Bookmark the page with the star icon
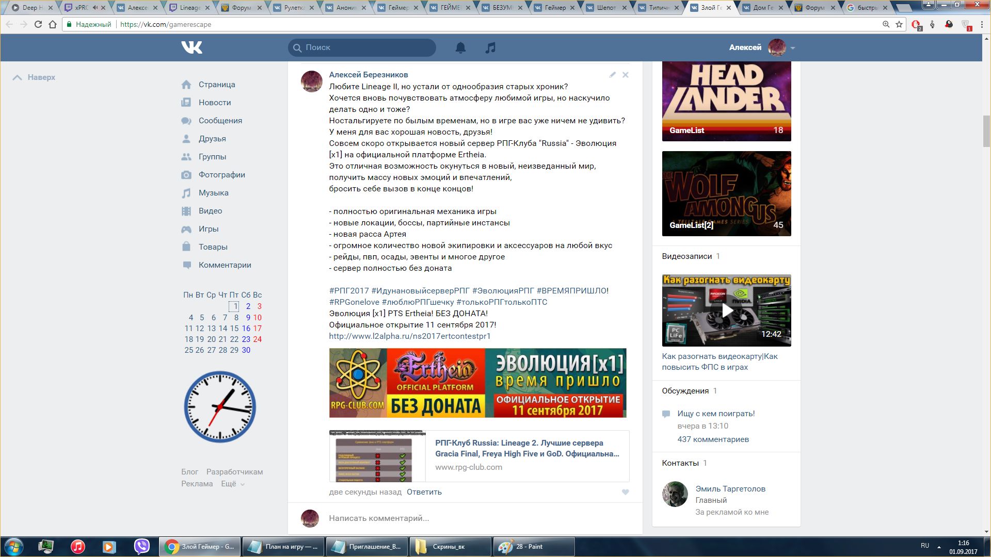Image resolution: width=991 pixels, height=557 pixels. (x=899, y=24)
